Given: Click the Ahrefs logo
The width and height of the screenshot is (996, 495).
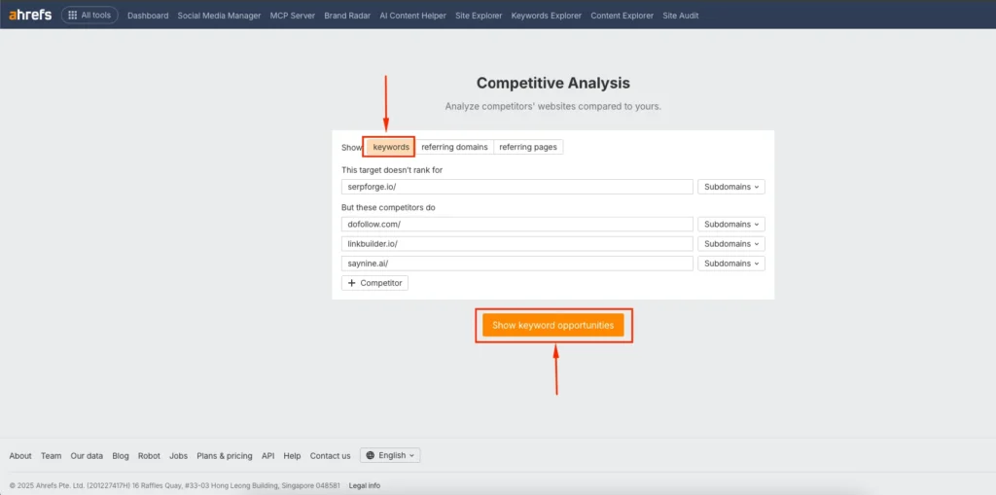Looking at the screenshot, I should point(30,15).
